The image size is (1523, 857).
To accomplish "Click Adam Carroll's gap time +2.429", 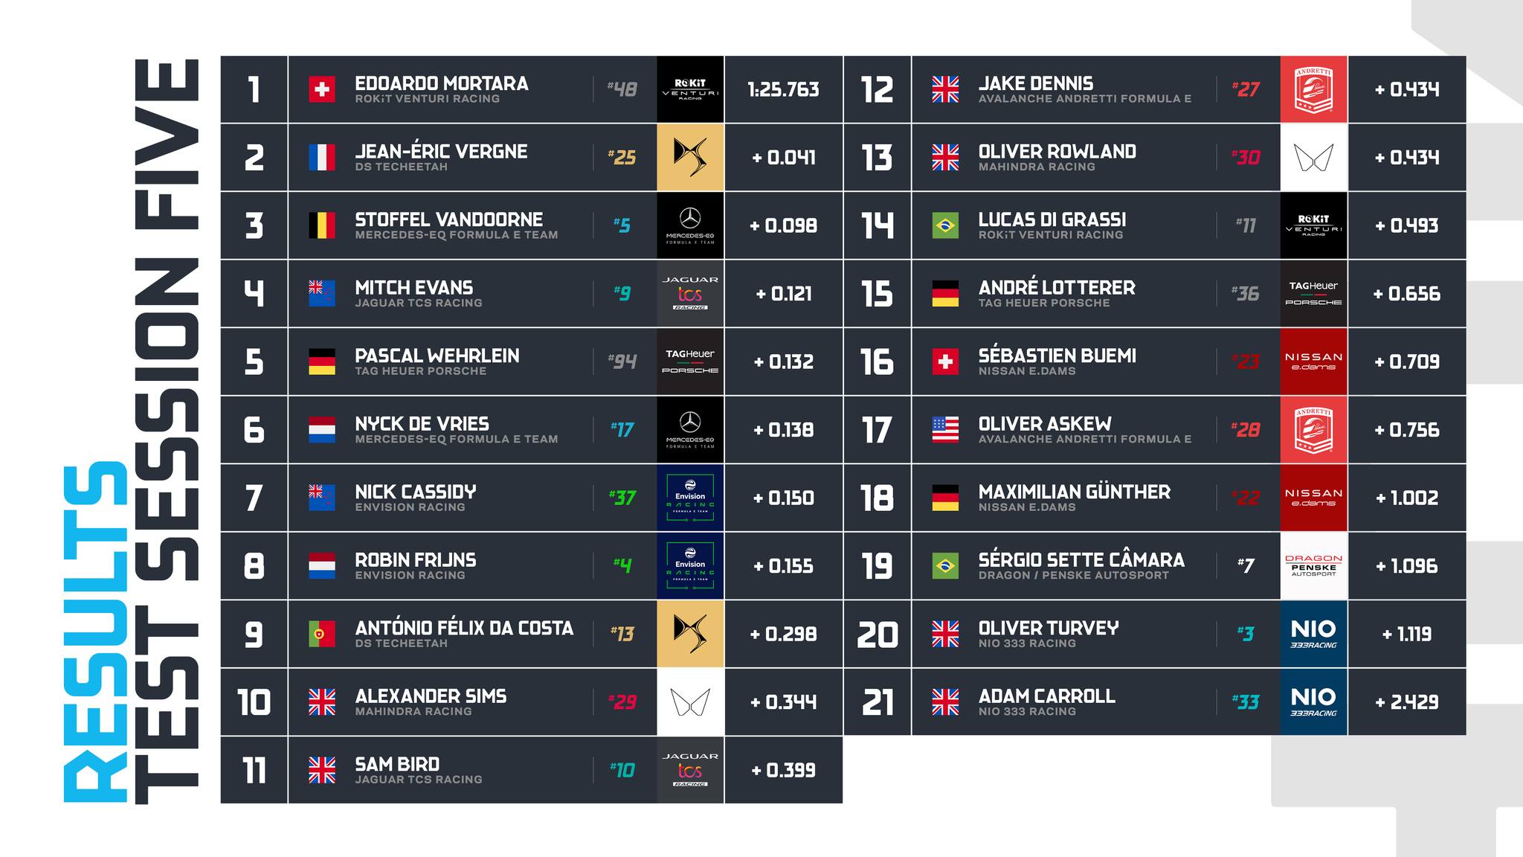I will point(1407,702).
